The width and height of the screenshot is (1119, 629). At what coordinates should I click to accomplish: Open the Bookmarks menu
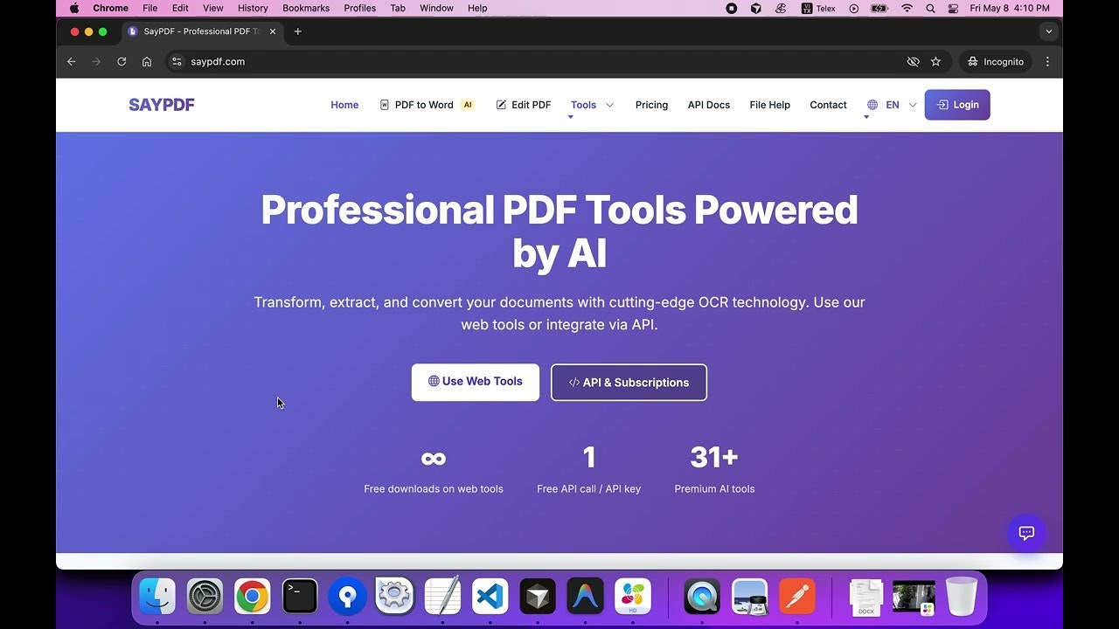[306, 8]
